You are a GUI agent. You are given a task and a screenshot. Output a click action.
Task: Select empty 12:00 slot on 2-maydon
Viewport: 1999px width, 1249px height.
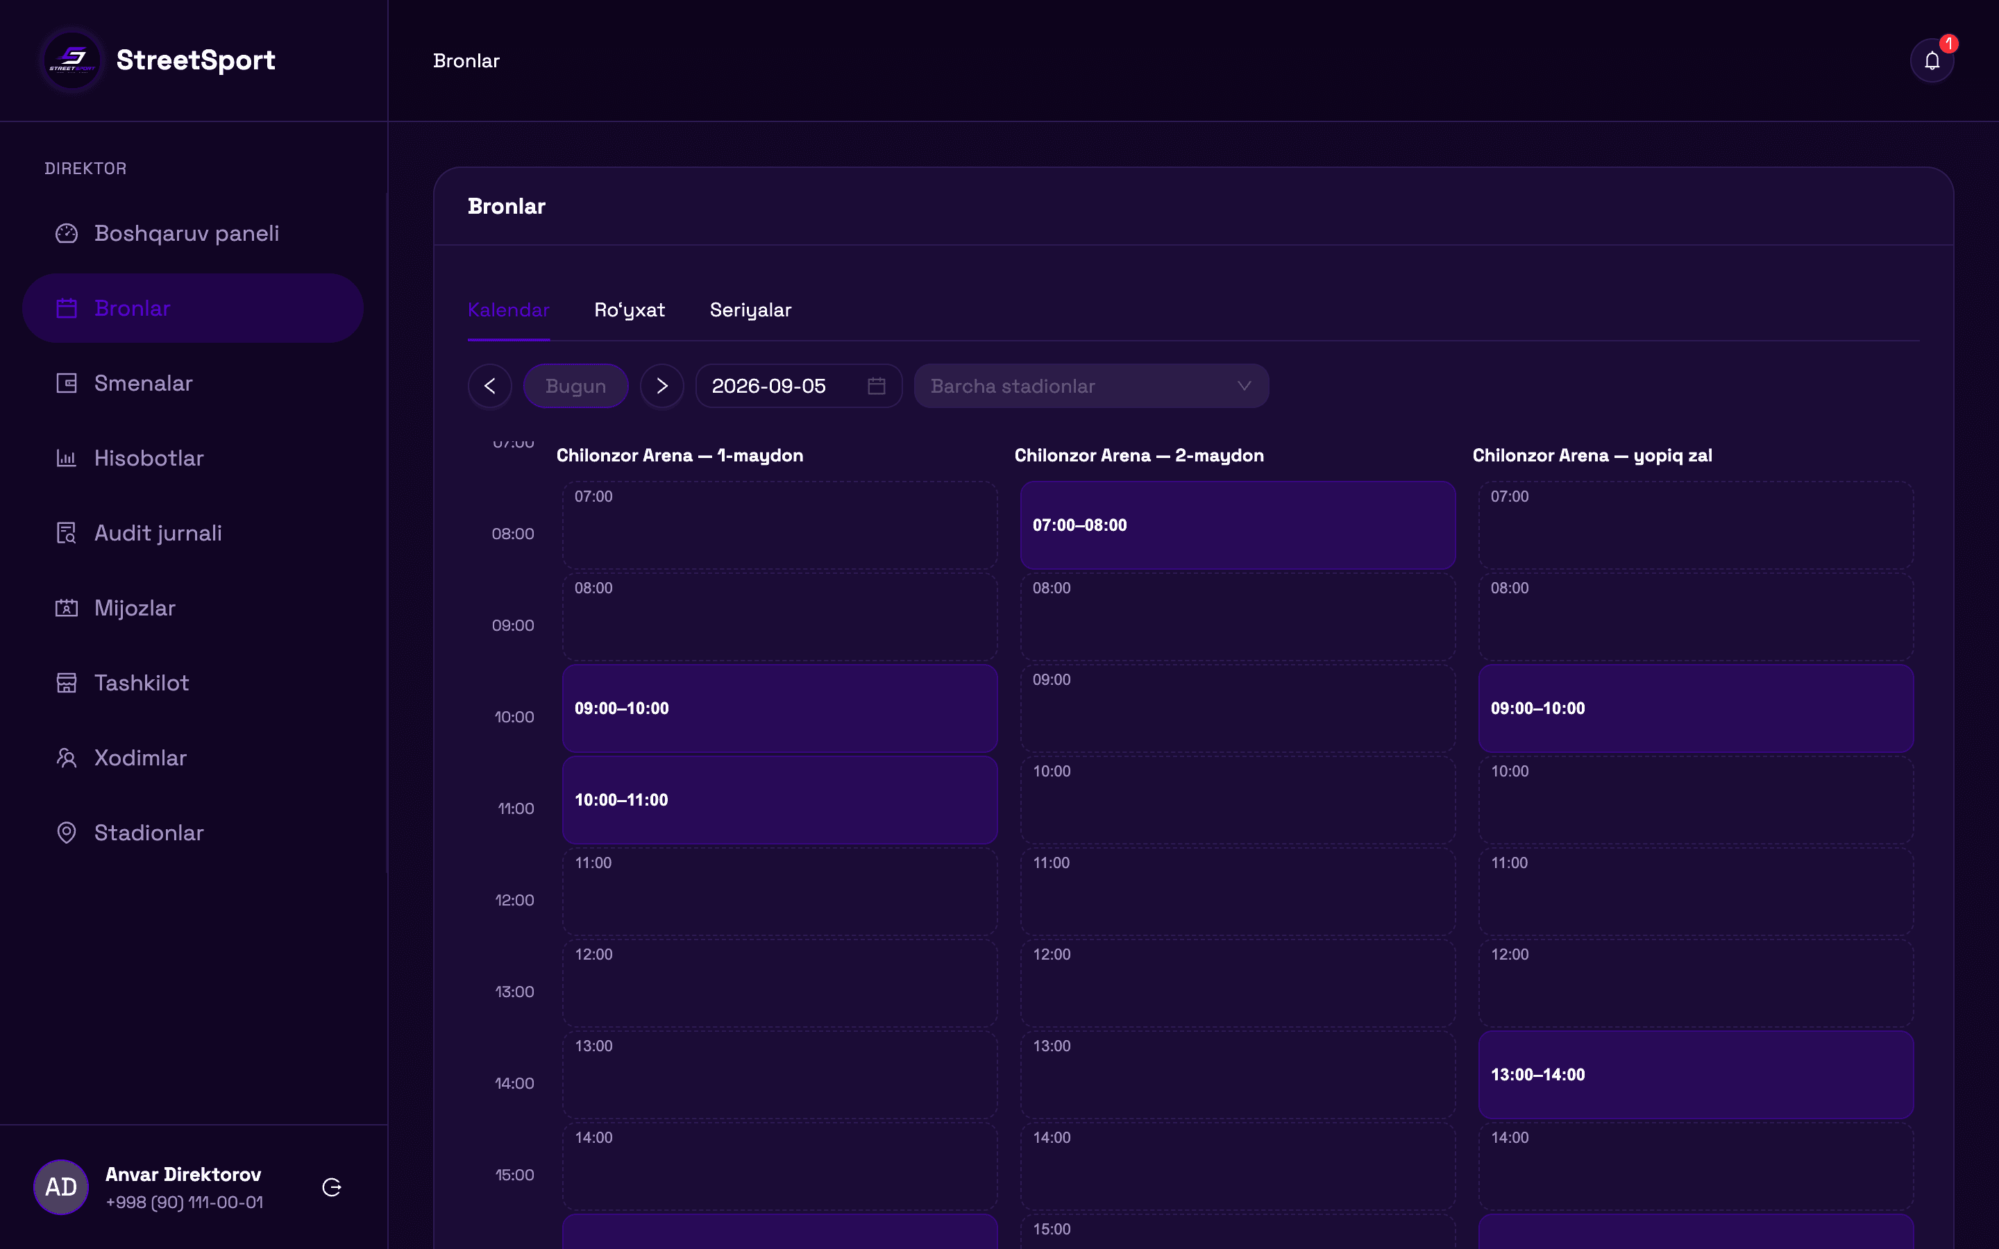click(x=1238, y=983)
